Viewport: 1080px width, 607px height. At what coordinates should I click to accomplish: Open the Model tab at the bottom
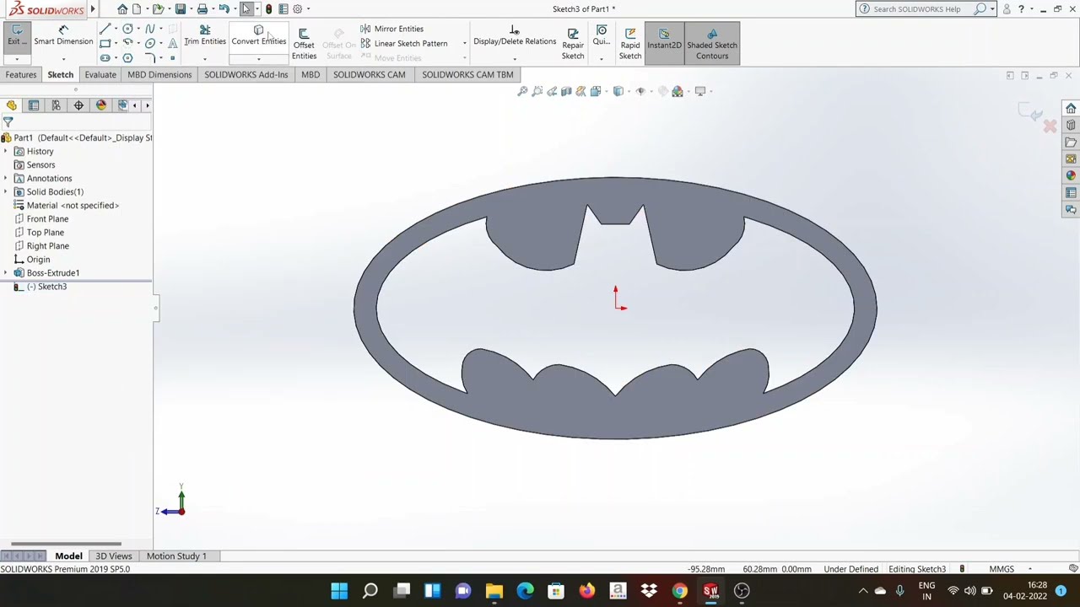(68, 556)
